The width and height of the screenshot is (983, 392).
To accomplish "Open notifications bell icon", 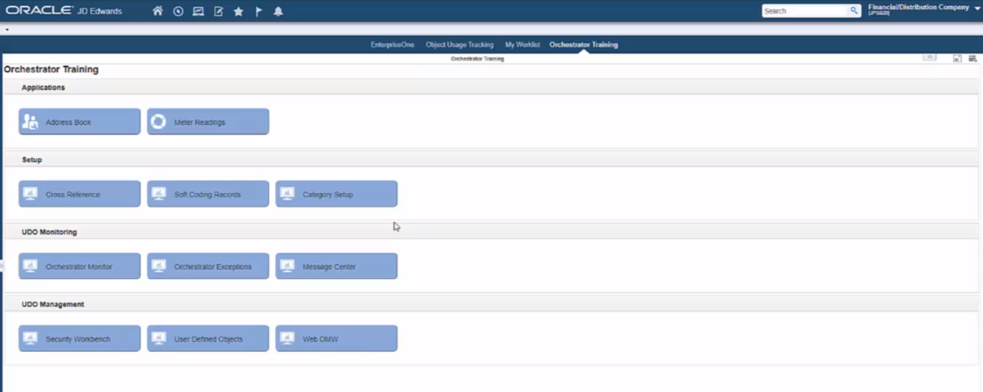I will point(278,11).
